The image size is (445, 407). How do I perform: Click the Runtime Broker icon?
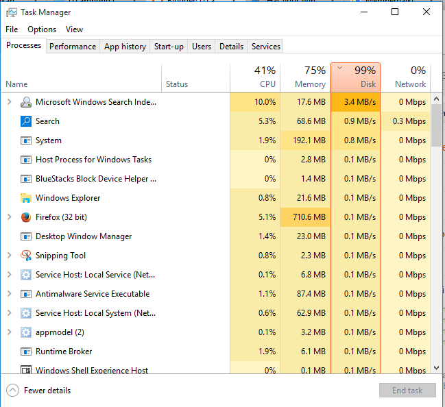(x=26, y=351)
